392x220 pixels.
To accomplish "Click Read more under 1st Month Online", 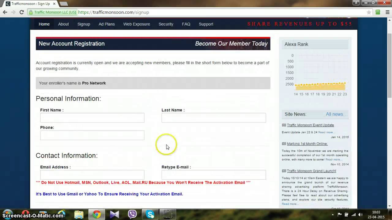I will (x=334, y=159).
